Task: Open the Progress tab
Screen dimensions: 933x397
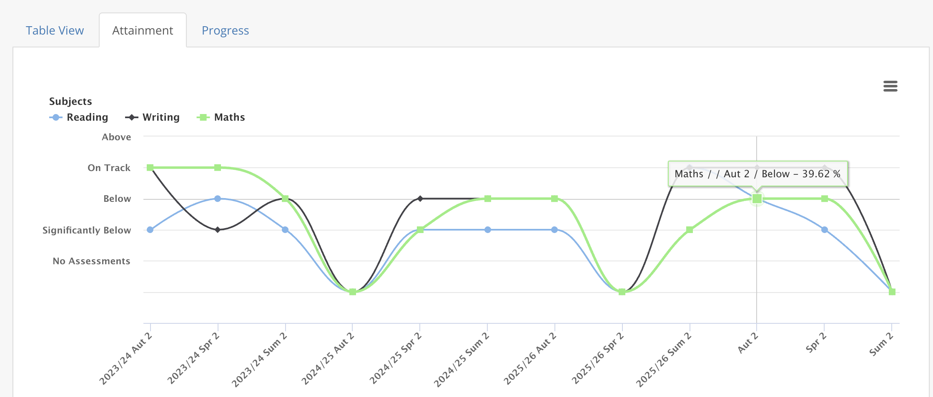Action: click(225, 30)
